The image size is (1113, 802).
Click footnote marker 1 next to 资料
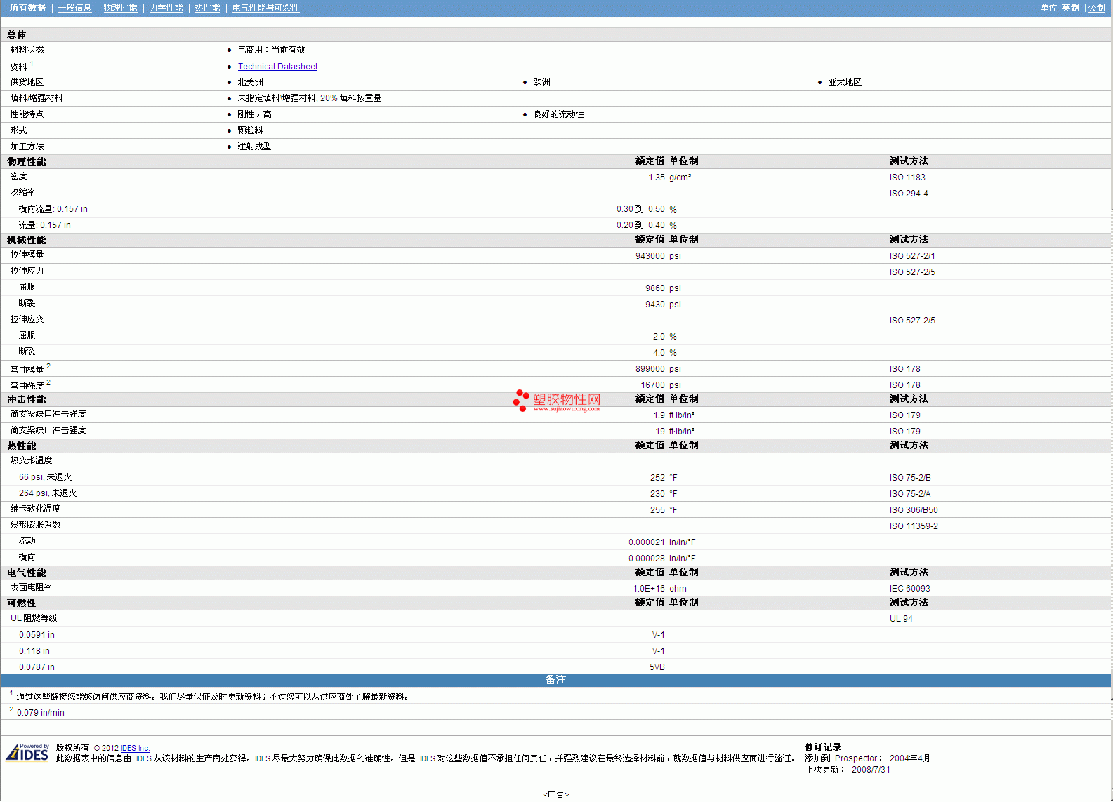pos(32,64)
